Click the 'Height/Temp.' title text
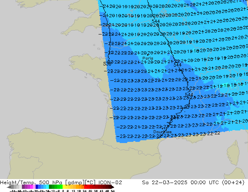248x192 pixels. (18, 183)
